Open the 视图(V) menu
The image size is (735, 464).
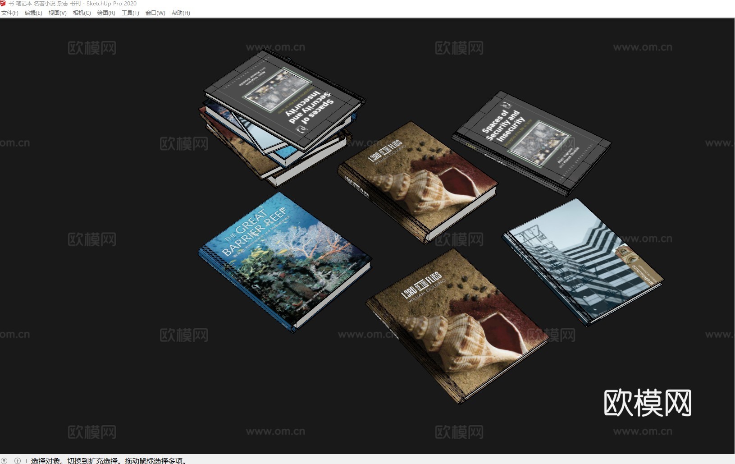pyautogui.click(x=57, y=13)
